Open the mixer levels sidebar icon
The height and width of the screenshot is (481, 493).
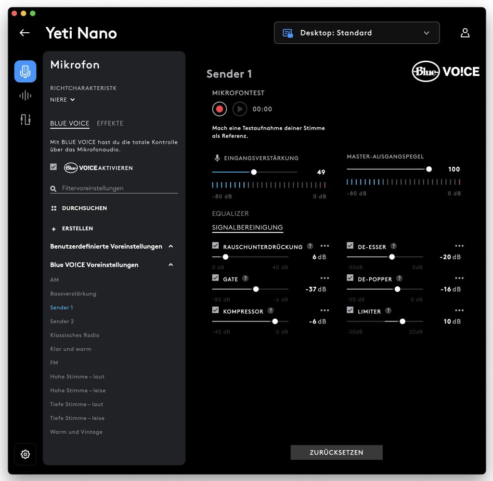(25, 120)
